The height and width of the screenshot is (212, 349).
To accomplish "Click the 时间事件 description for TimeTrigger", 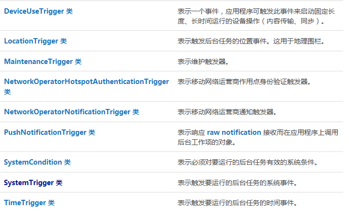I will [237, 203].
